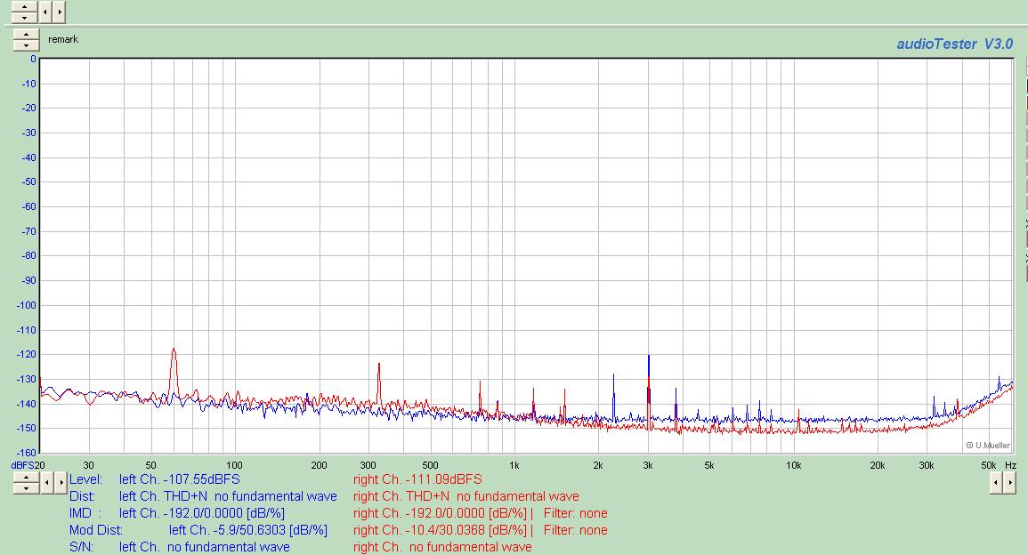The height and width of the screenshot is (555, 1028).
Task: Click the Level: row label
Action: [85, 479]
